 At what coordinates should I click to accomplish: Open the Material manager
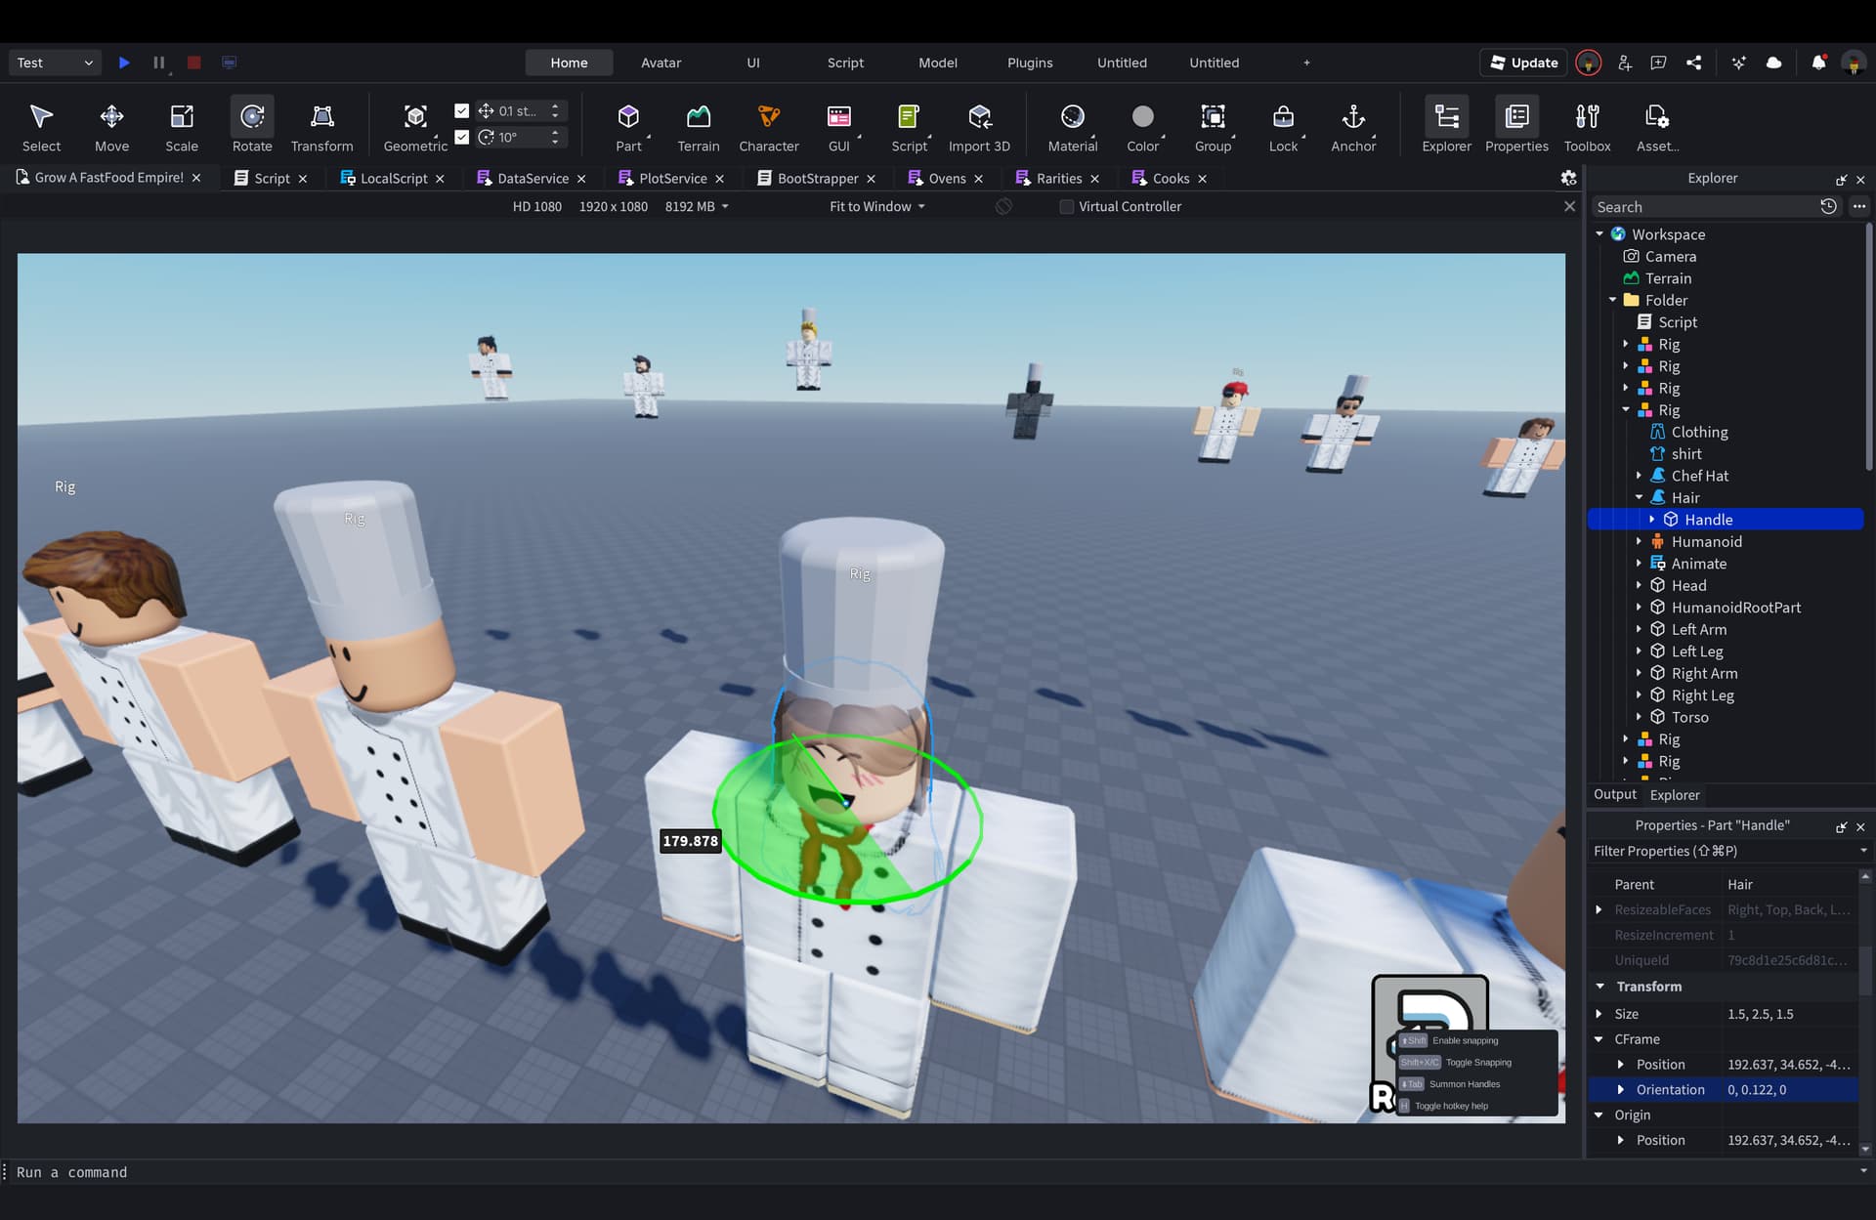[x=1072, y=125]
